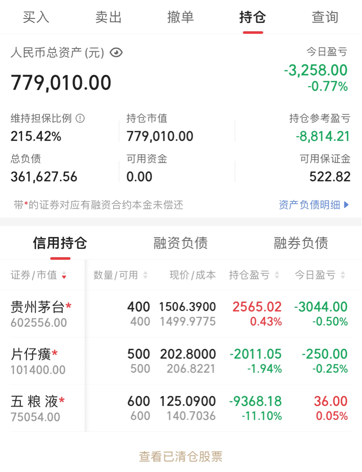Viewport: 362px width, 472px height.
Task: Click today's loss -3,258.00
Action: point(316,70)
